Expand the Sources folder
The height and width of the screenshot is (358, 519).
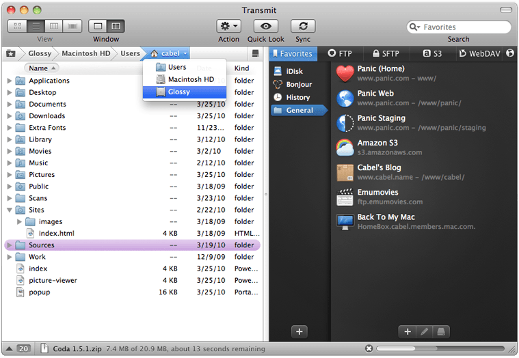coord(9,245)
